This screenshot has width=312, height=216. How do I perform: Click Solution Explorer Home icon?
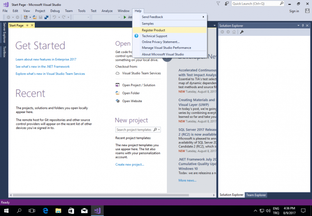click(x=234, y=32)
